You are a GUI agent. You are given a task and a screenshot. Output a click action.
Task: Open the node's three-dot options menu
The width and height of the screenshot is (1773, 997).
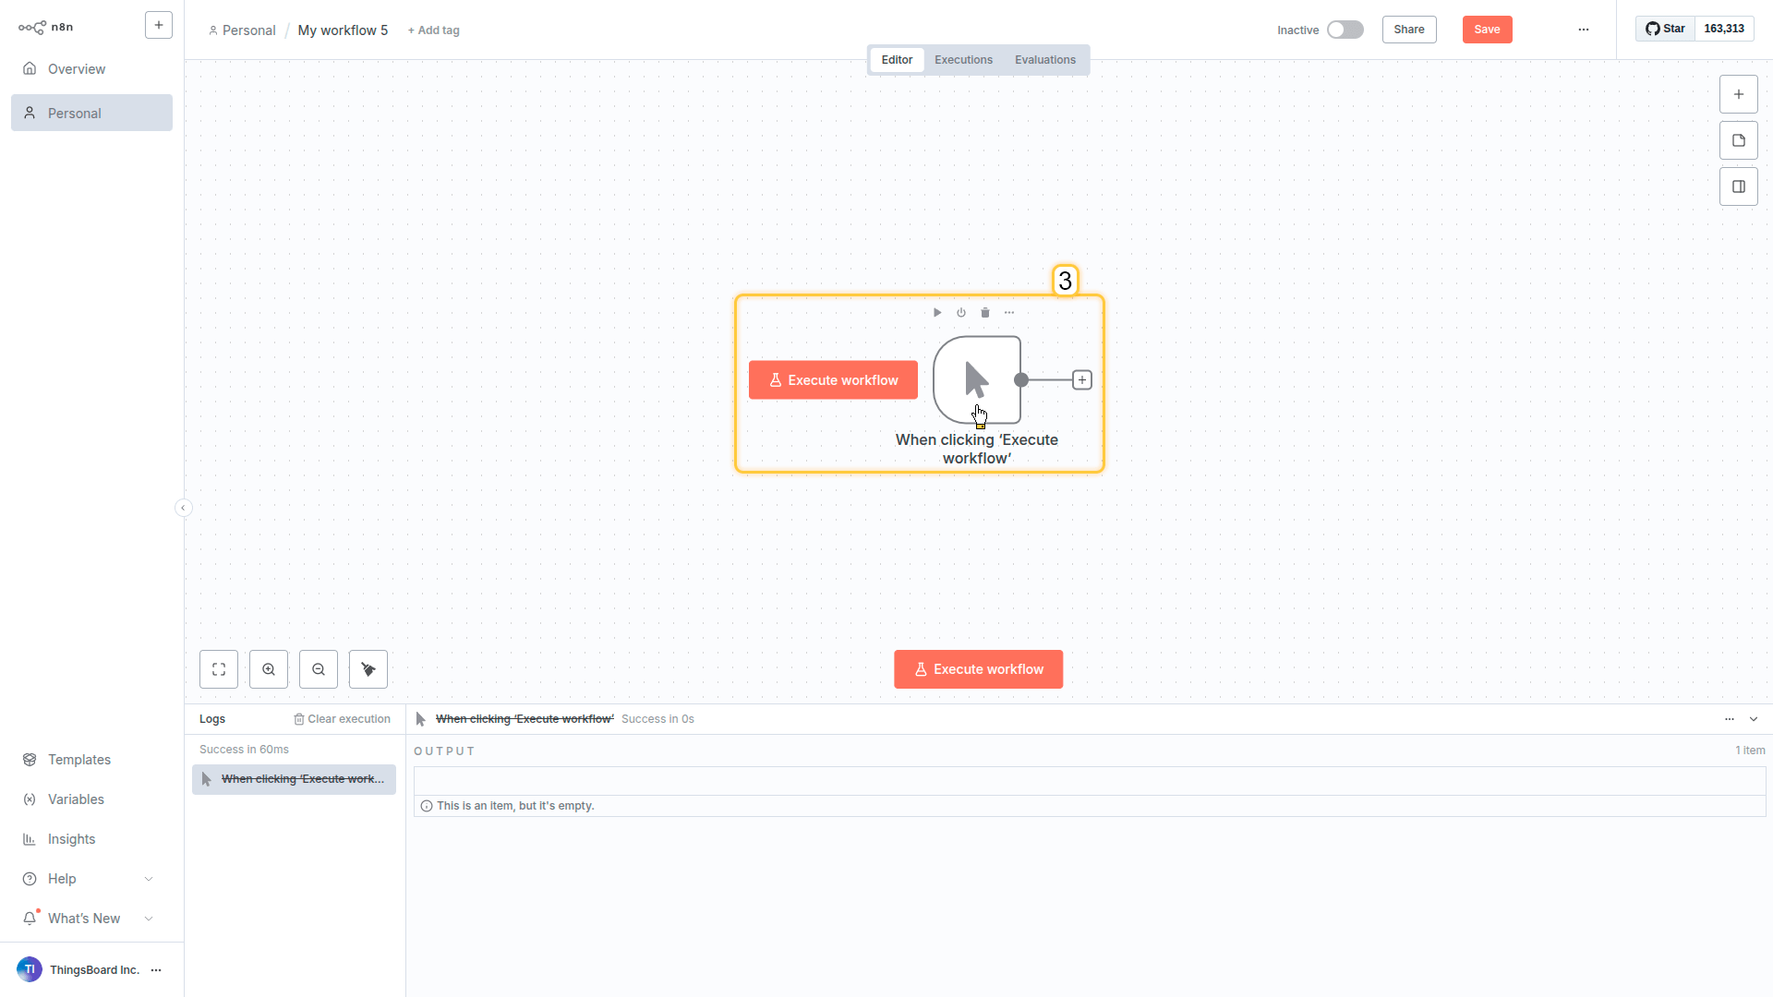[1009, 313]
